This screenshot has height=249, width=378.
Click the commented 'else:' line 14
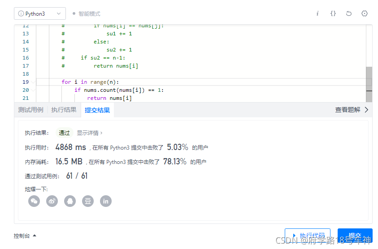click(101, 42)
